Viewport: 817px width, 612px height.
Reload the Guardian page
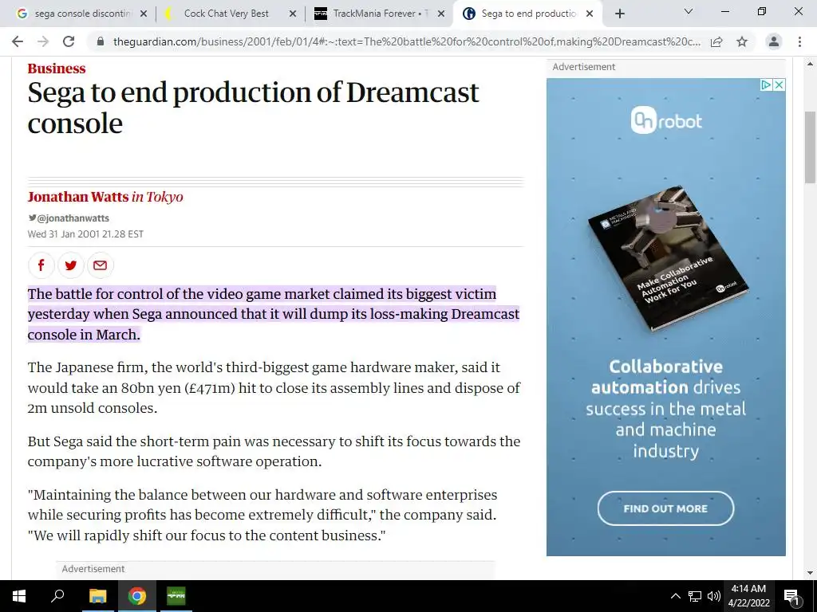tap(69, 41)
